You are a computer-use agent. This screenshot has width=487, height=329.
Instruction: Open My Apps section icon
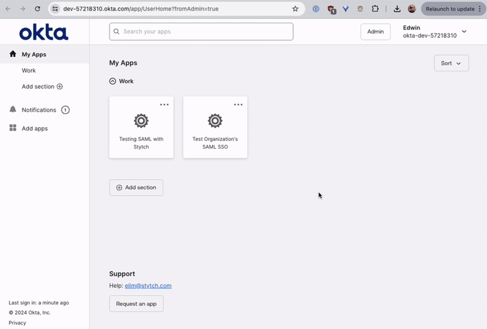point(12,54)
